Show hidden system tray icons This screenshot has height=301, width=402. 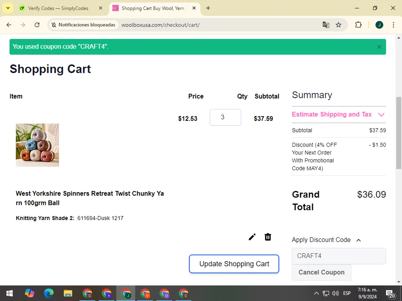tap(316, 294)
